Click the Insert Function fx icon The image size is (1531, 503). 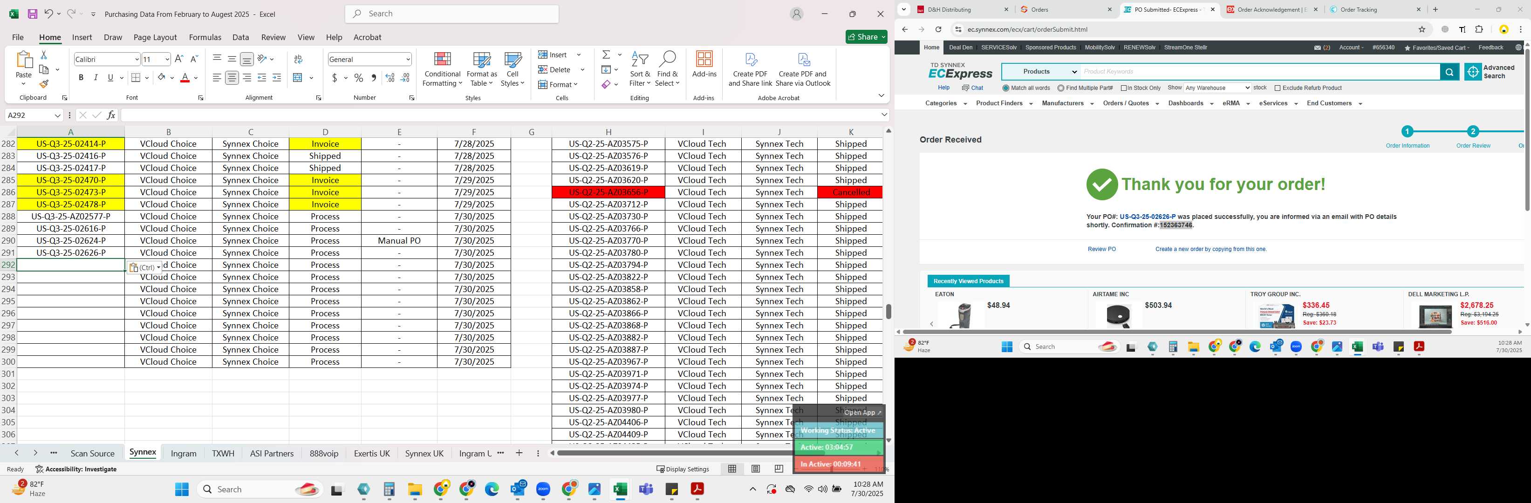[111, 115]
